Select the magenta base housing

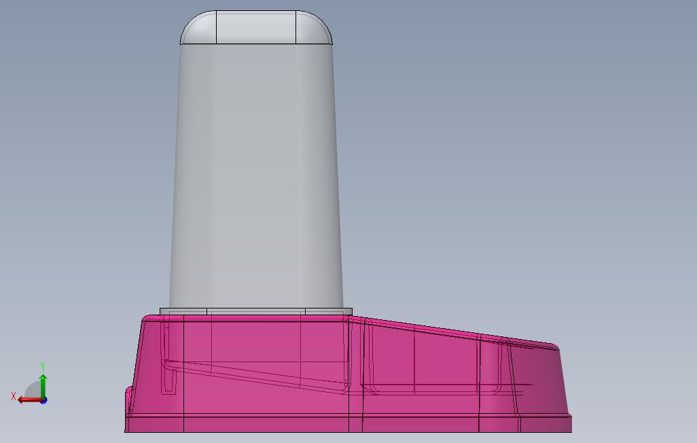[348, 374]
